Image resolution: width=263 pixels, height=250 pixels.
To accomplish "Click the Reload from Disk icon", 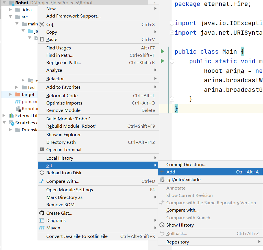I will (x=42, y=173).
